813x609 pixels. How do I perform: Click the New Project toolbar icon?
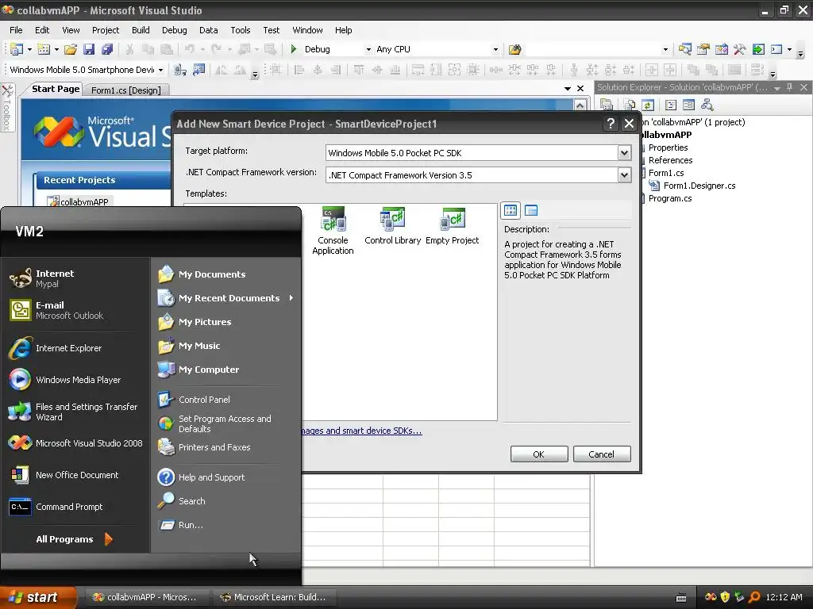click(17, 49)
